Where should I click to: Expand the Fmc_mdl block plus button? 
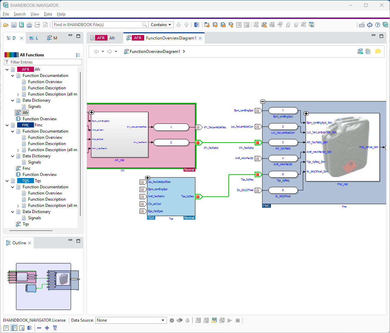(x=306, y=113)
